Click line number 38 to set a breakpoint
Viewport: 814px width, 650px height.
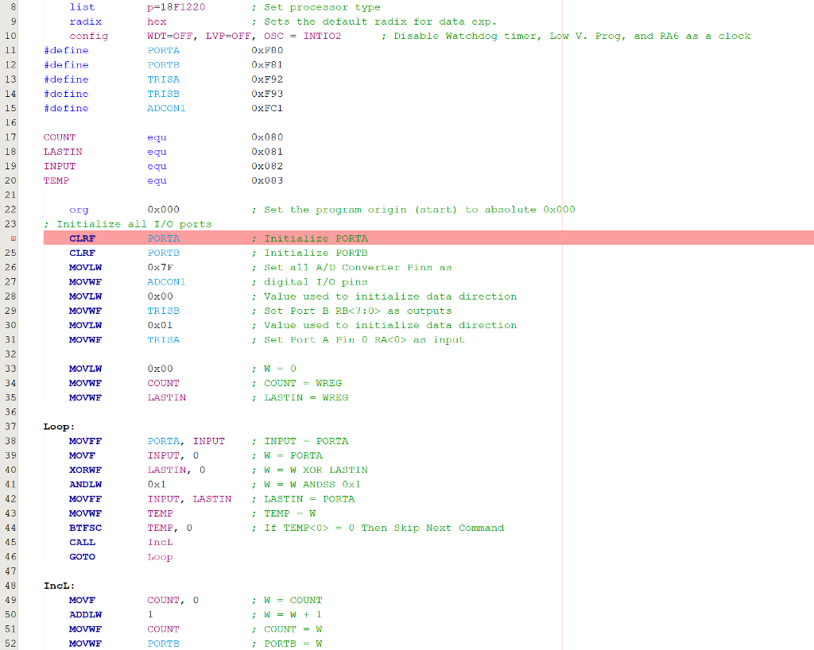[x=9, y=440]
